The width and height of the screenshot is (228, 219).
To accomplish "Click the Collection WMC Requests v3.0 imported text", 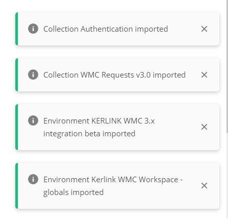I will point(114,75).
